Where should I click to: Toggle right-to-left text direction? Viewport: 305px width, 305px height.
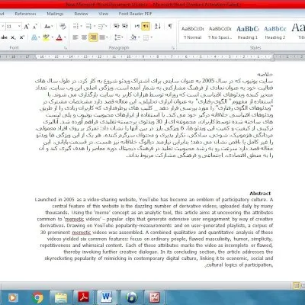click(146, 26)
